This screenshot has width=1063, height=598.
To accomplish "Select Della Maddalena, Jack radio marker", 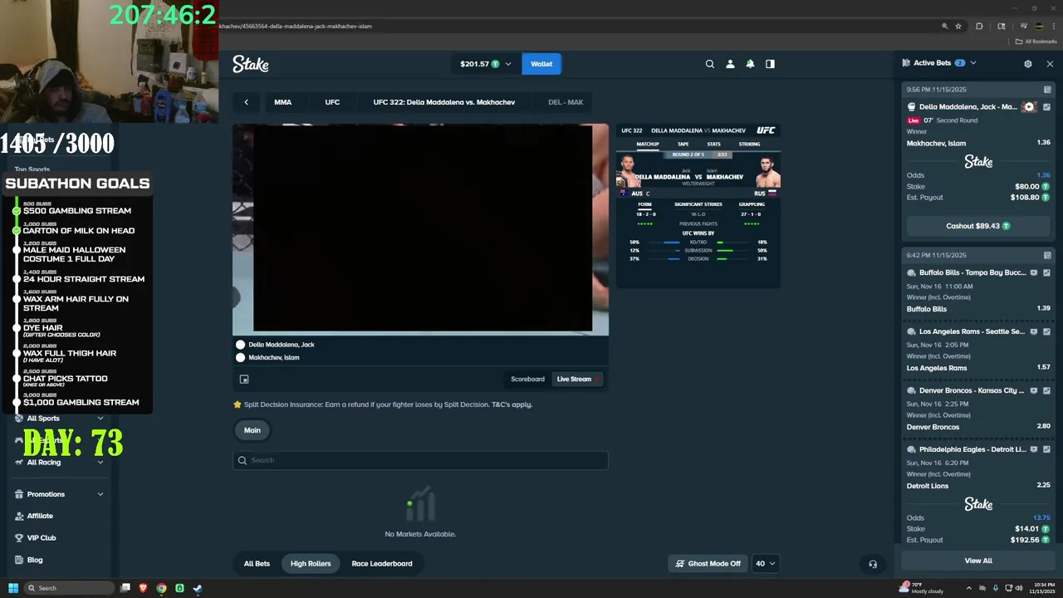I will click(240, 345).
